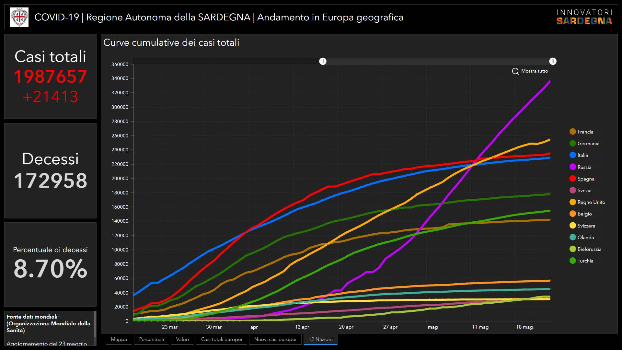This screenshot has width=622, height=350.
Task: Click the Svezia legend marker
Action: [573, 190]
